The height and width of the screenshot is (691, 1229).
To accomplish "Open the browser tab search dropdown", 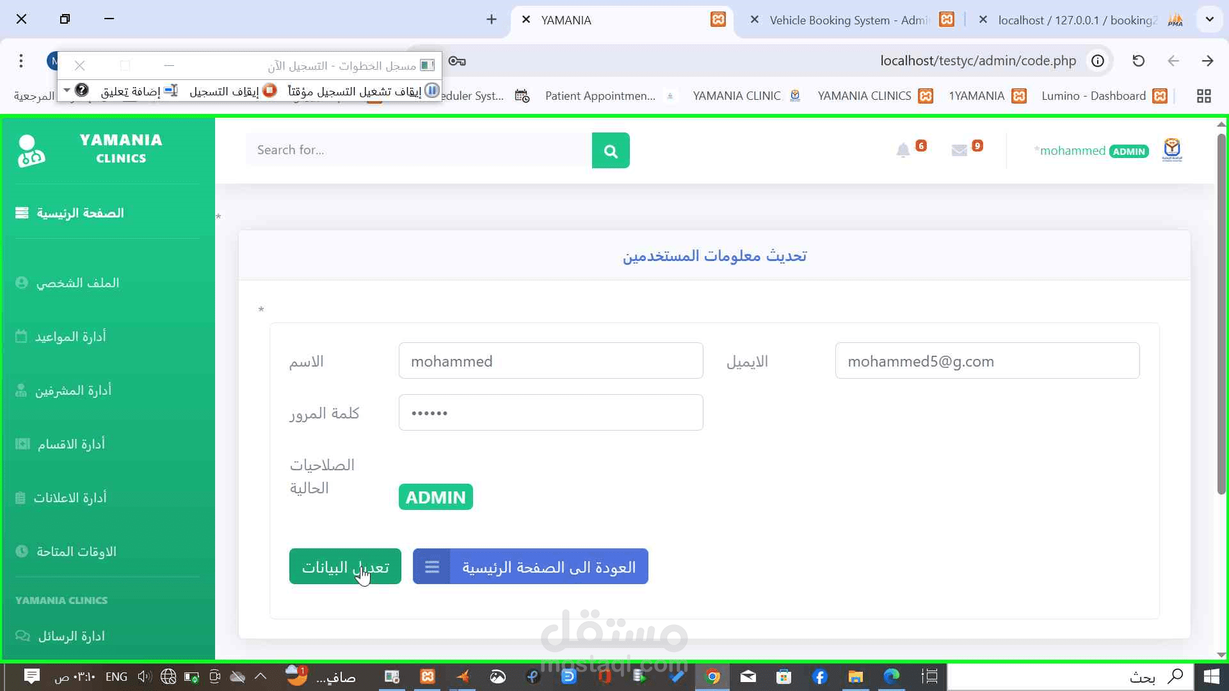I will [1209, 19].
